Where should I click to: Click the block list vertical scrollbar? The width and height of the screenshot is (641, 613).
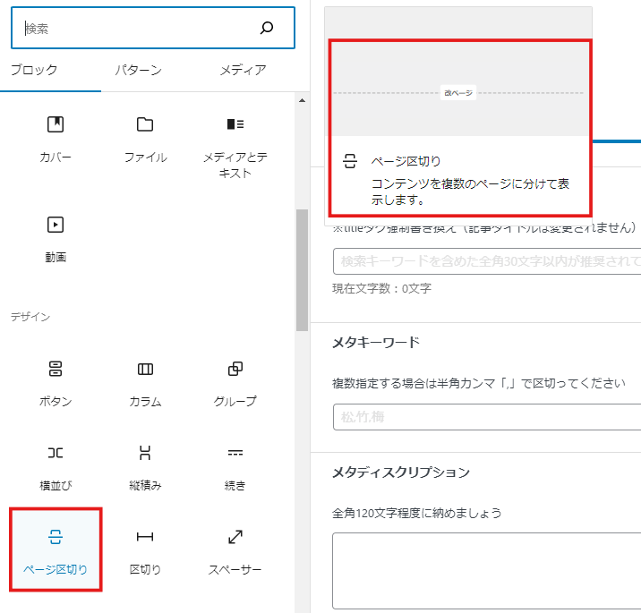click(x=302, y=268)
